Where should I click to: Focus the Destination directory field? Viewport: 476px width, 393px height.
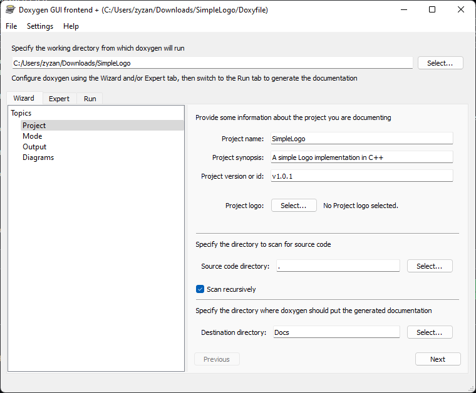[336, 332]
